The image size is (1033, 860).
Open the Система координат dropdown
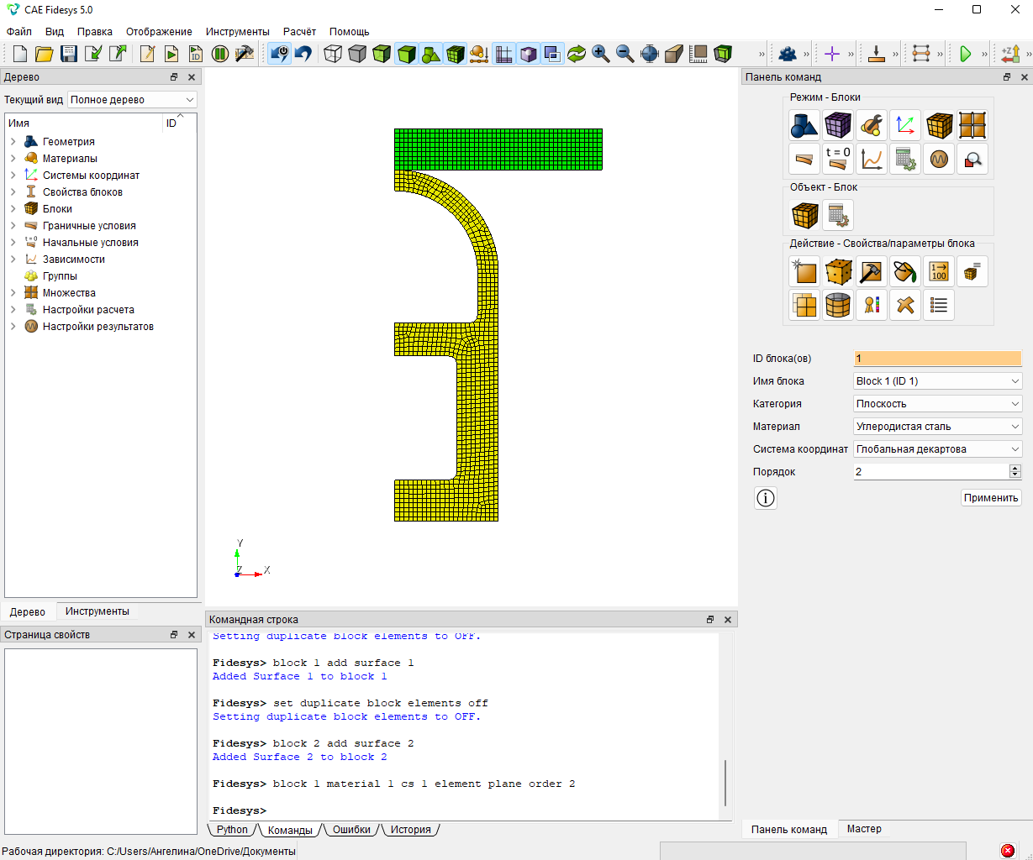coord(938,449)
